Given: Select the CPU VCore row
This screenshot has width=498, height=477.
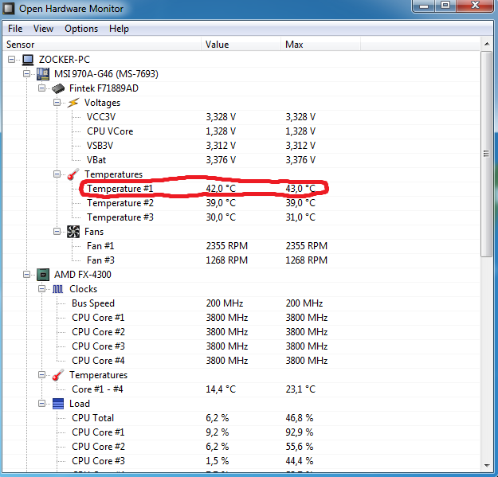Looking at the screenshot, I should [x=241, y=131].
